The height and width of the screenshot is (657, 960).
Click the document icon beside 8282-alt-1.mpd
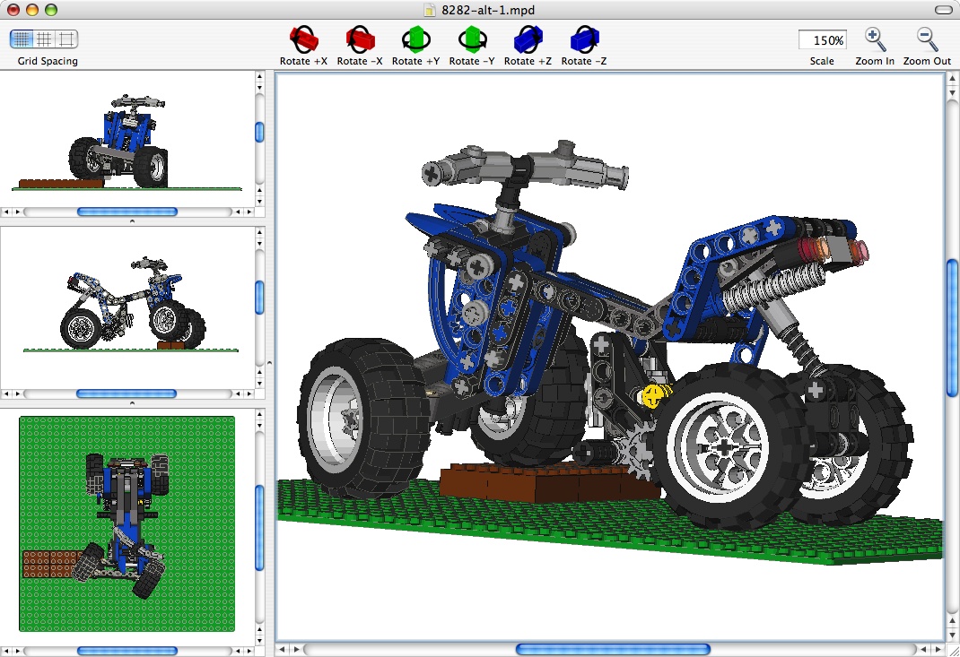429,9
